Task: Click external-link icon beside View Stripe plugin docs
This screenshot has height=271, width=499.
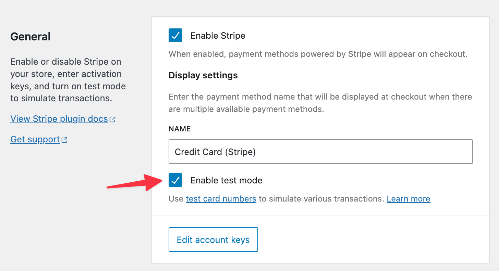Action: [x=112, y=119]
